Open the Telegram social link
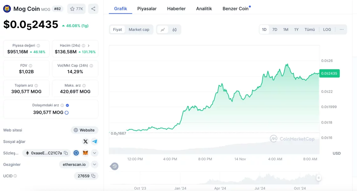The width and height of the screenshot is (357, 191). click(x=95, y=141)
